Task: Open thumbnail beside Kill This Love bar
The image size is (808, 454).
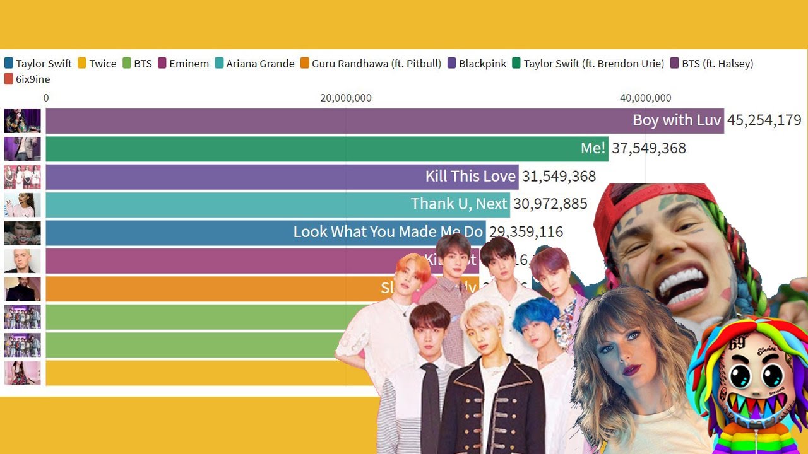Action: pos(23,177)
